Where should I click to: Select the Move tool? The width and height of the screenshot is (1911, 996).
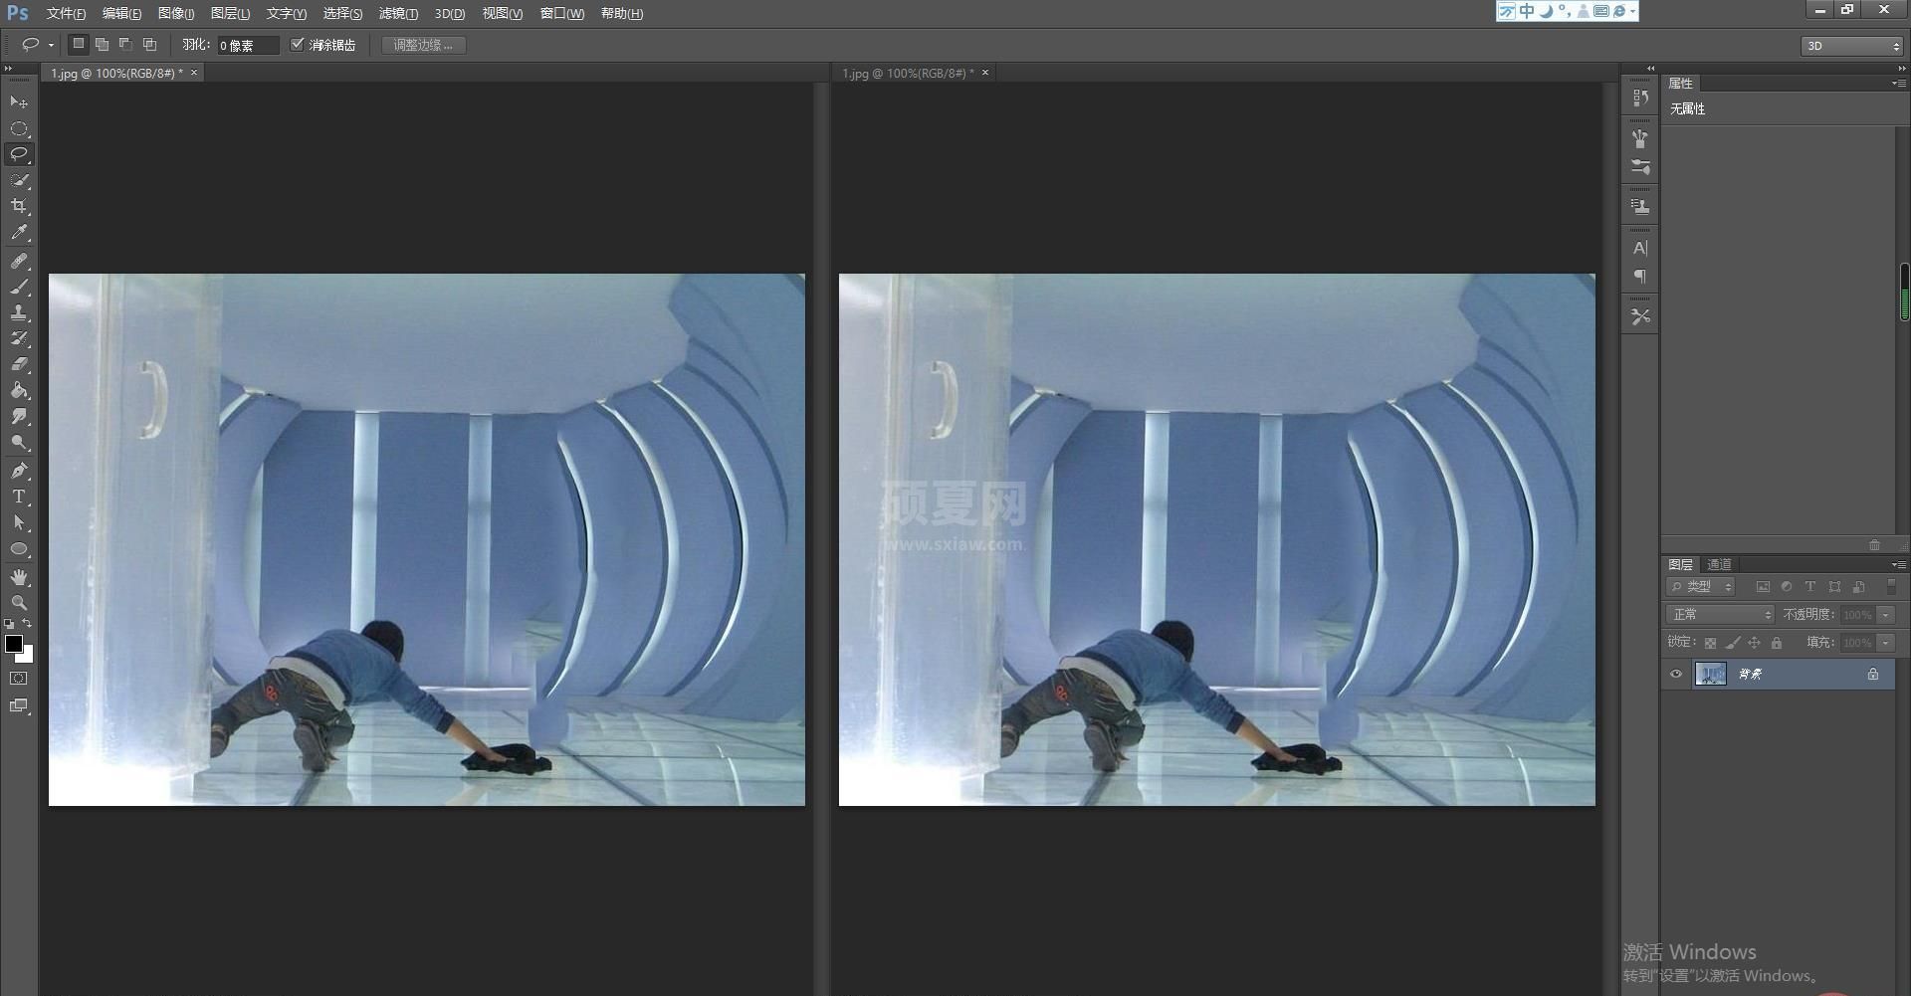pos(19,102)
